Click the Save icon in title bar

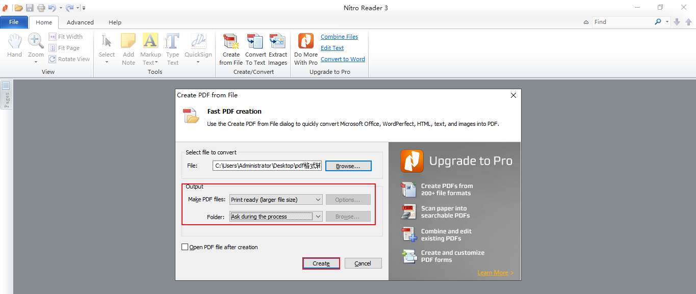(x=30, y=8)
